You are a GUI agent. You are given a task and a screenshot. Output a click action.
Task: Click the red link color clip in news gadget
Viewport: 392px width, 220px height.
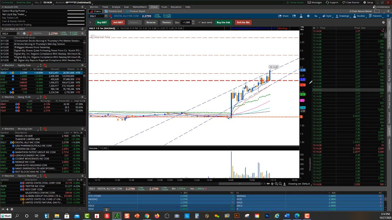[x=29, y=33]
